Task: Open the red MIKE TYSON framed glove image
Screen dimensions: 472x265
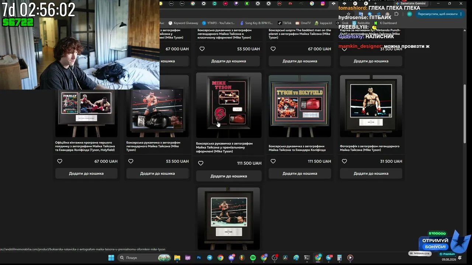Action: tap(229, 105)
